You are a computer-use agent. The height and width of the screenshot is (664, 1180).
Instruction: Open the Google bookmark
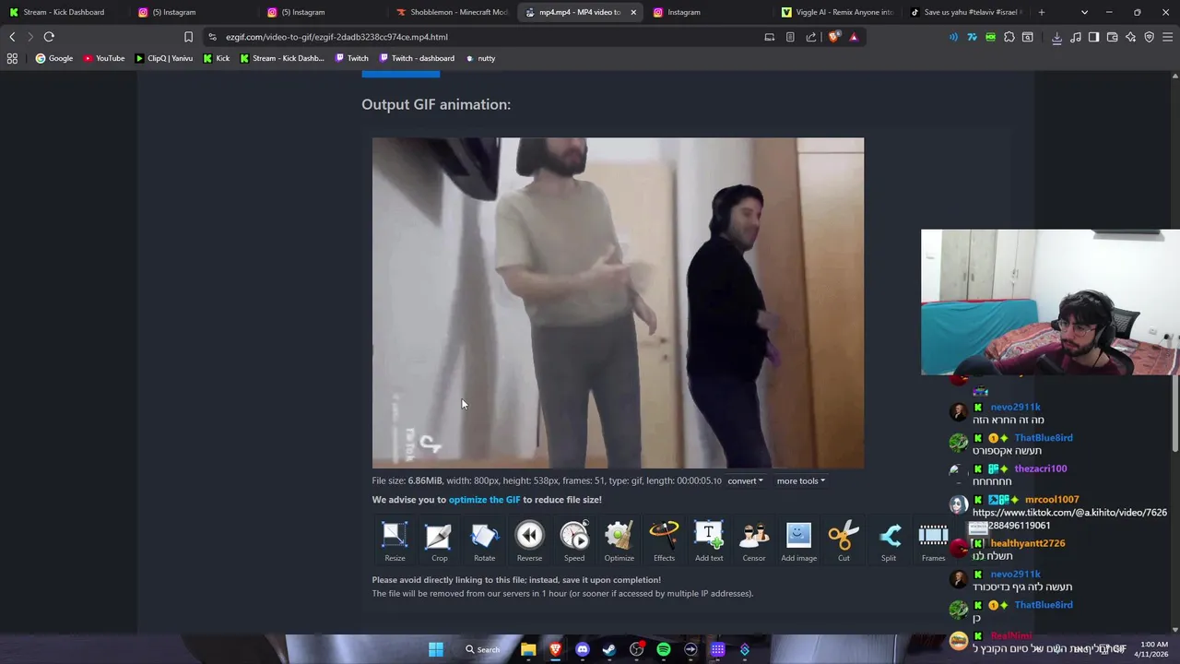point(54,58)
